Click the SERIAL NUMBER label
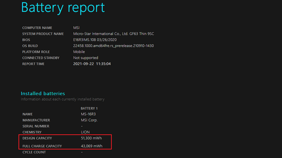 point(36,126)
